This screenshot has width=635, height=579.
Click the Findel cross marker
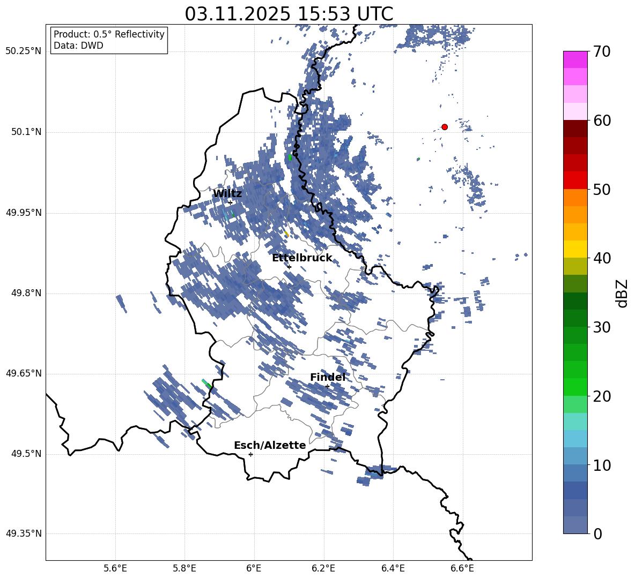[x=327, y=386]
